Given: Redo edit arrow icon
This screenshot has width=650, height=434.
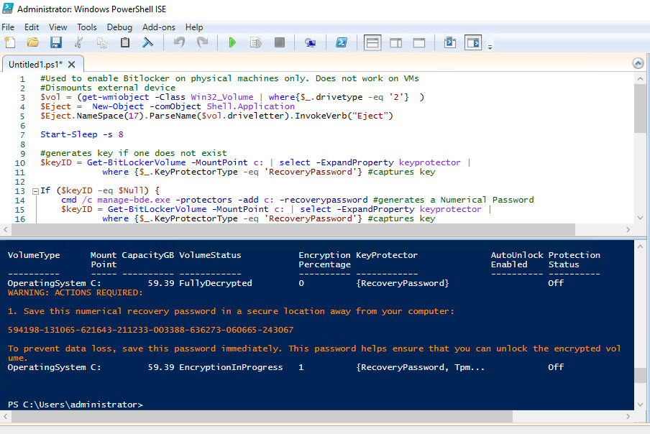Looking at the screenshot, I should click(202, 42).
